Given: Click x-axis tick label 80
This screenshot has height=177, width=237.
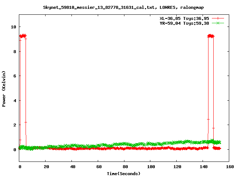Looking at the screenshot, I should point(125,167).
